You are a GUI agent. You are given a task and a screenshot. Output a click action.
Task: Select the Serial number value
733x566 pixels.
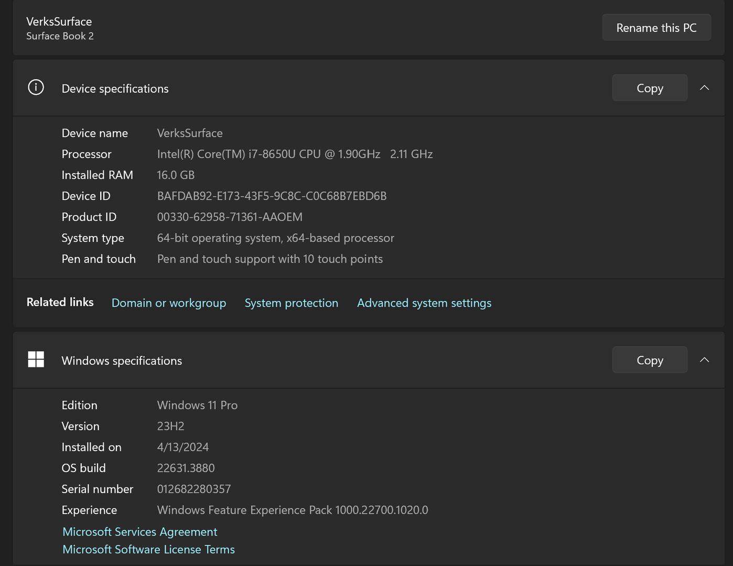click(x=194, y=489)
